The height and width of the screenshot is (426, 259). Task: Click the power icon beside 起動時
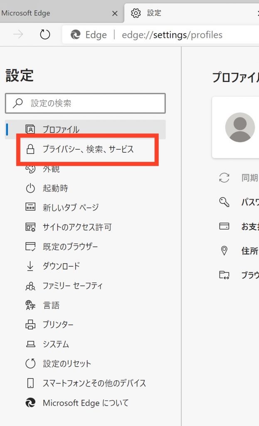[30, 188]
